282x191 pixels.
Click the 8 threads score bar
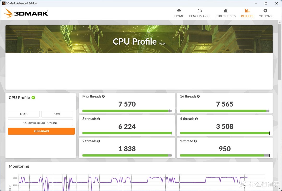pos(127,133)
